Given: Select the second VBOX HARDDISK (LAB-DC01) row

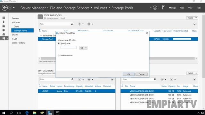Looking at the screenshot, I should (x=159, y=95).
